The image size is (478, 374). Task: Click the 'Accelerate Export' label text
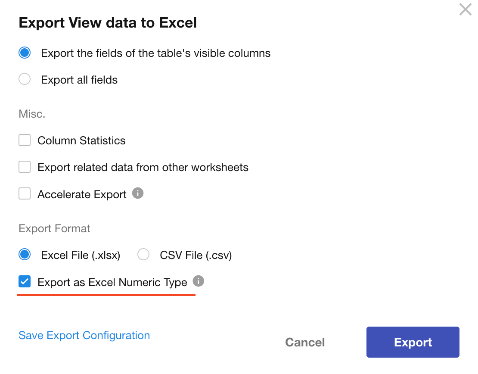point(82,194)
